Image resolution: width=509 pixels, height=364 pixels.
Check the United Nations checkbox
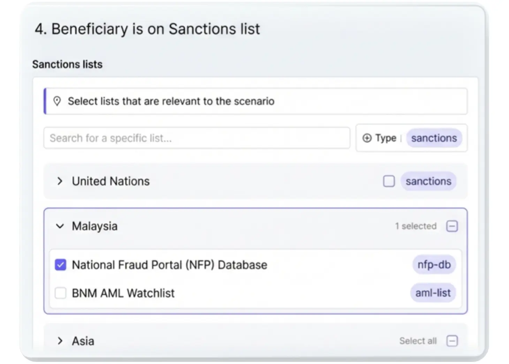click(x=389, y=181)
